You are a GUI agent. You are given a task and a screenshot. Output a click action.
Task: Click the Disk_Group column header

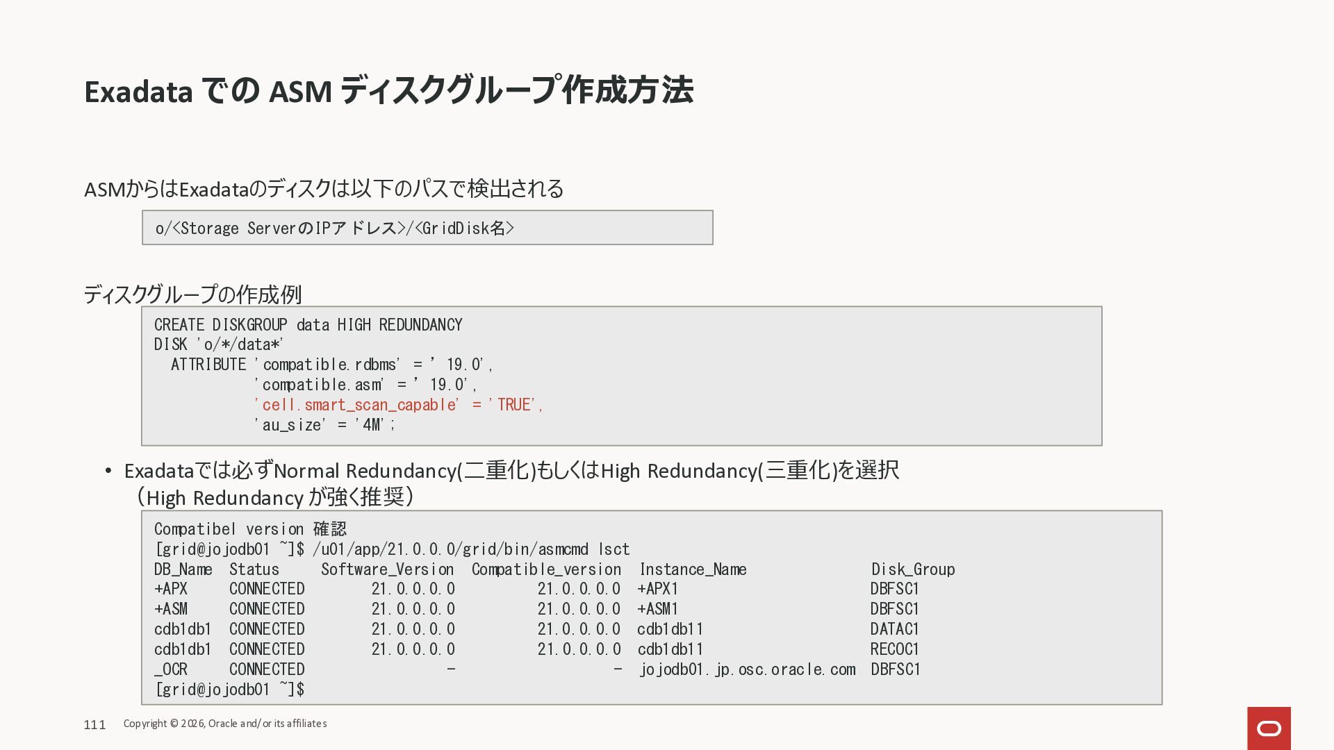coord(912,569)
